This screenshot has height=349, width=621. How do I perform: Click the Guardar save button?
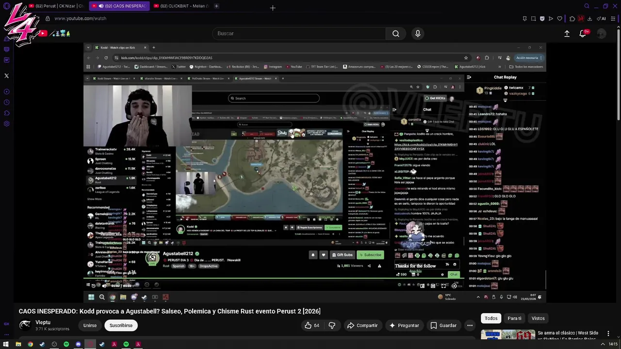point(443,325)
